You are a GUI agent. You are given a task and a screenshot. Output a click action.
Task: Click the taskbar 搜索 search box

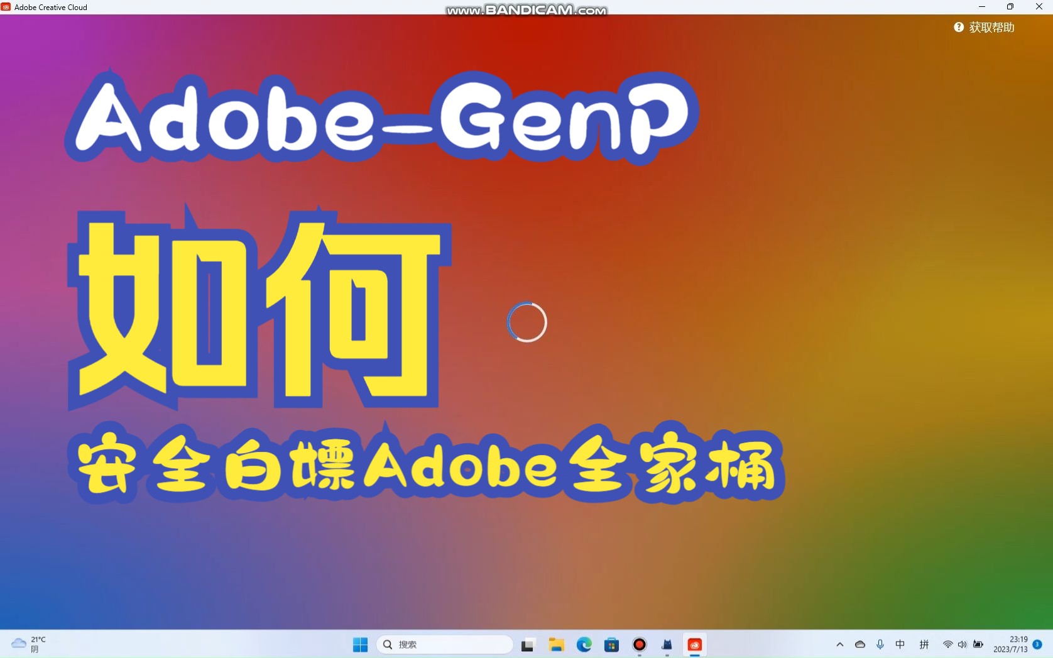445,645
